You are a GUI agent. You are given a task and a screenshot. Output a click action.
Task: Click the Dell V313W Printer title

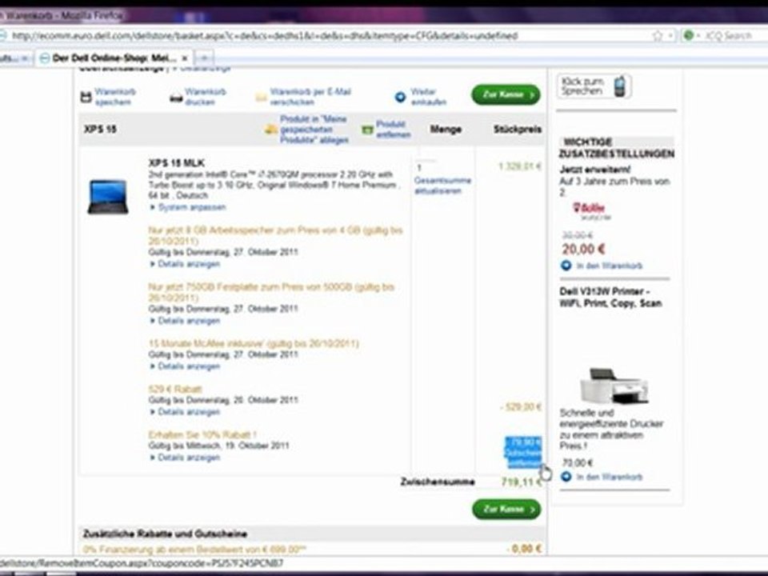pyautogui.click(x=610, y=298)
